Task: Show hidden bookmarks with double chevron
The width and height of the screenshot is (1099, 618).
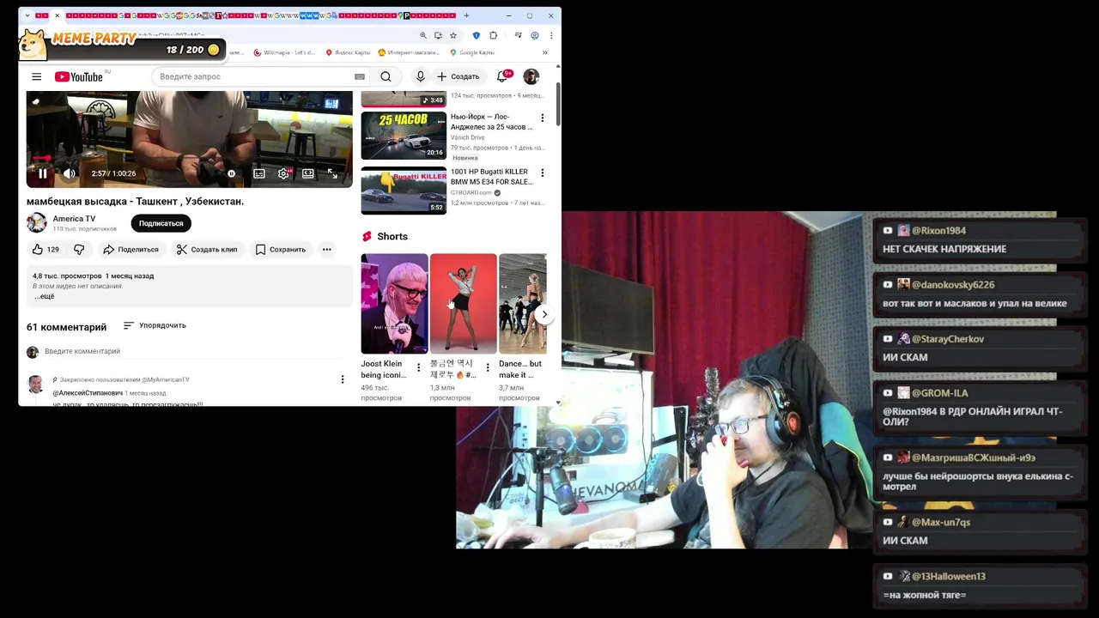Action: [544, 52]
